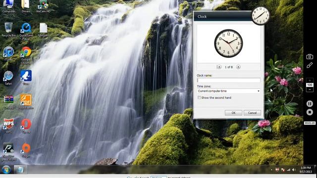Screen dimensions: 317x178
Task: Open the Time zone dropdown
Action: [229, 91]
